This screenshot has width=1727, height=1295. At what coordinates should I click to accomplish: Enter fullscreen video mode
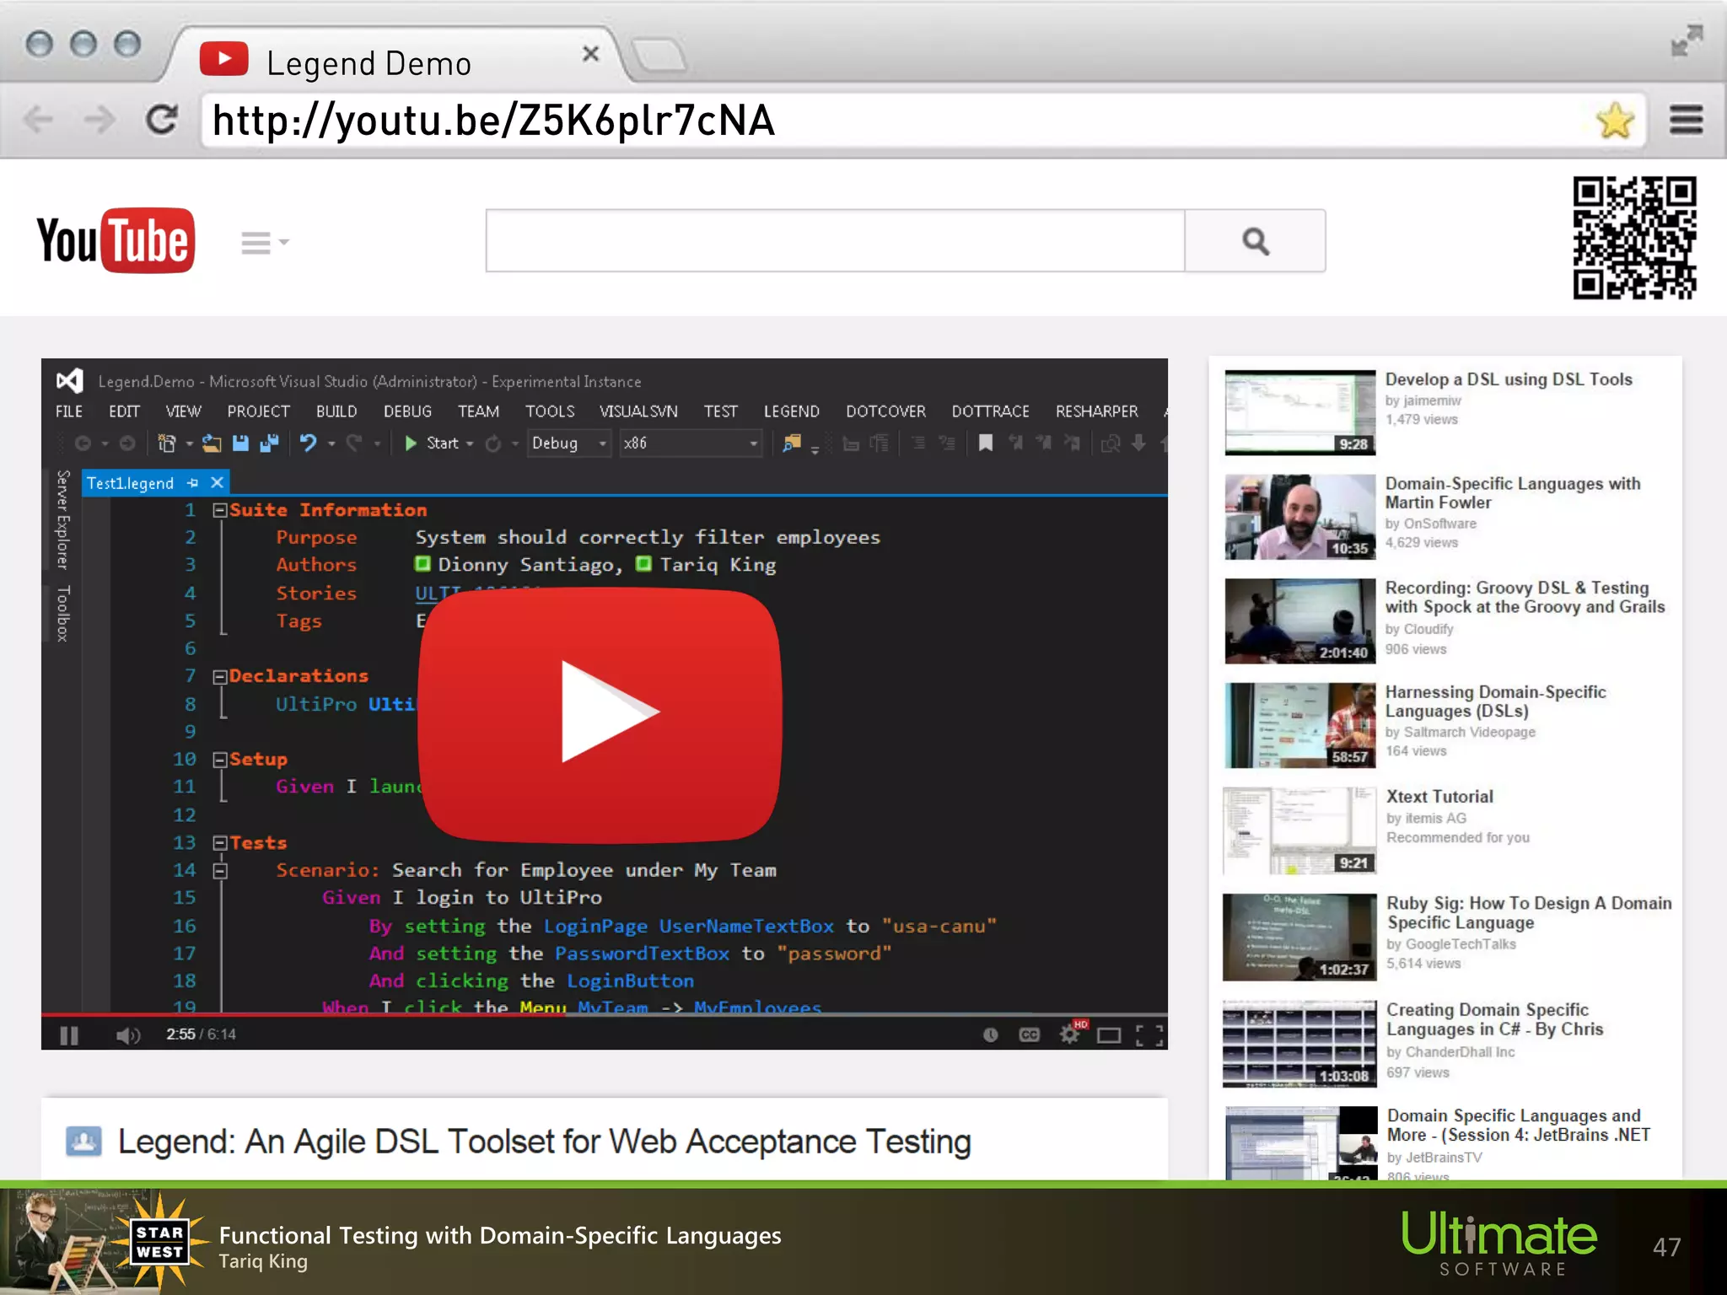1149,1035
